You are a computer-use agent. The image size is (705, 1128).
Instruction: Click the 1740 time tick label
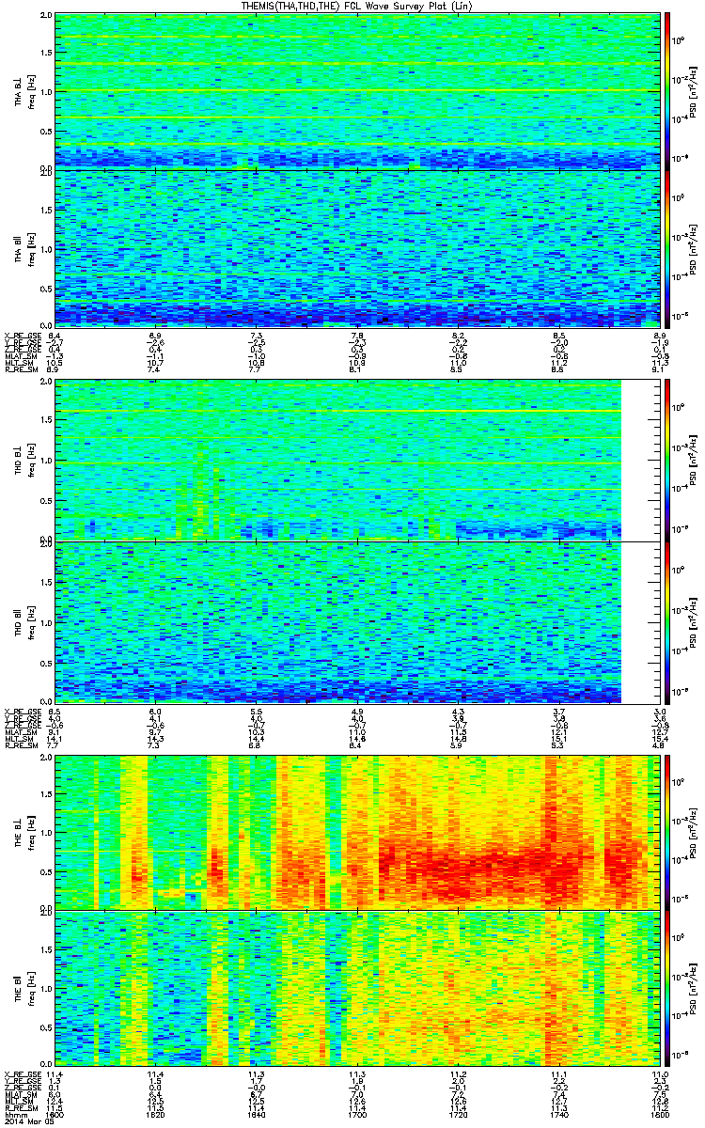(x=558, y=1116)
